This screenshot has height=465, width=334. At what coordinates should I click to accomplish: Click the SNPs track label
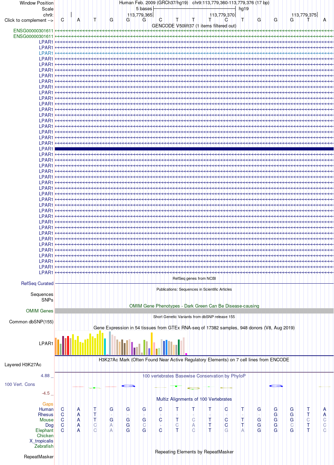tap(47, 300)
